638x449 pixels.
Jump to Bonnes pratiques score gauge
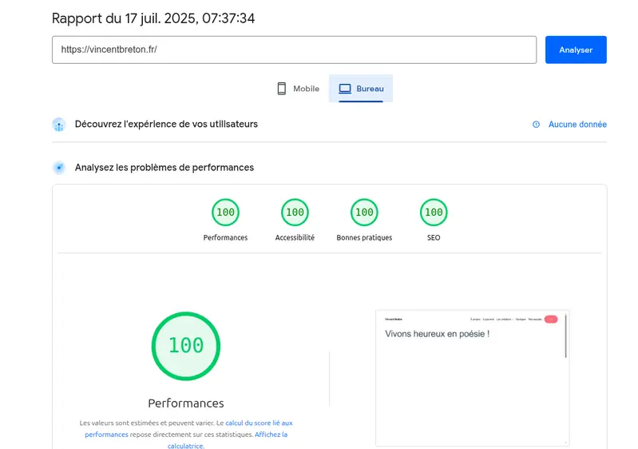coord(364,212)
